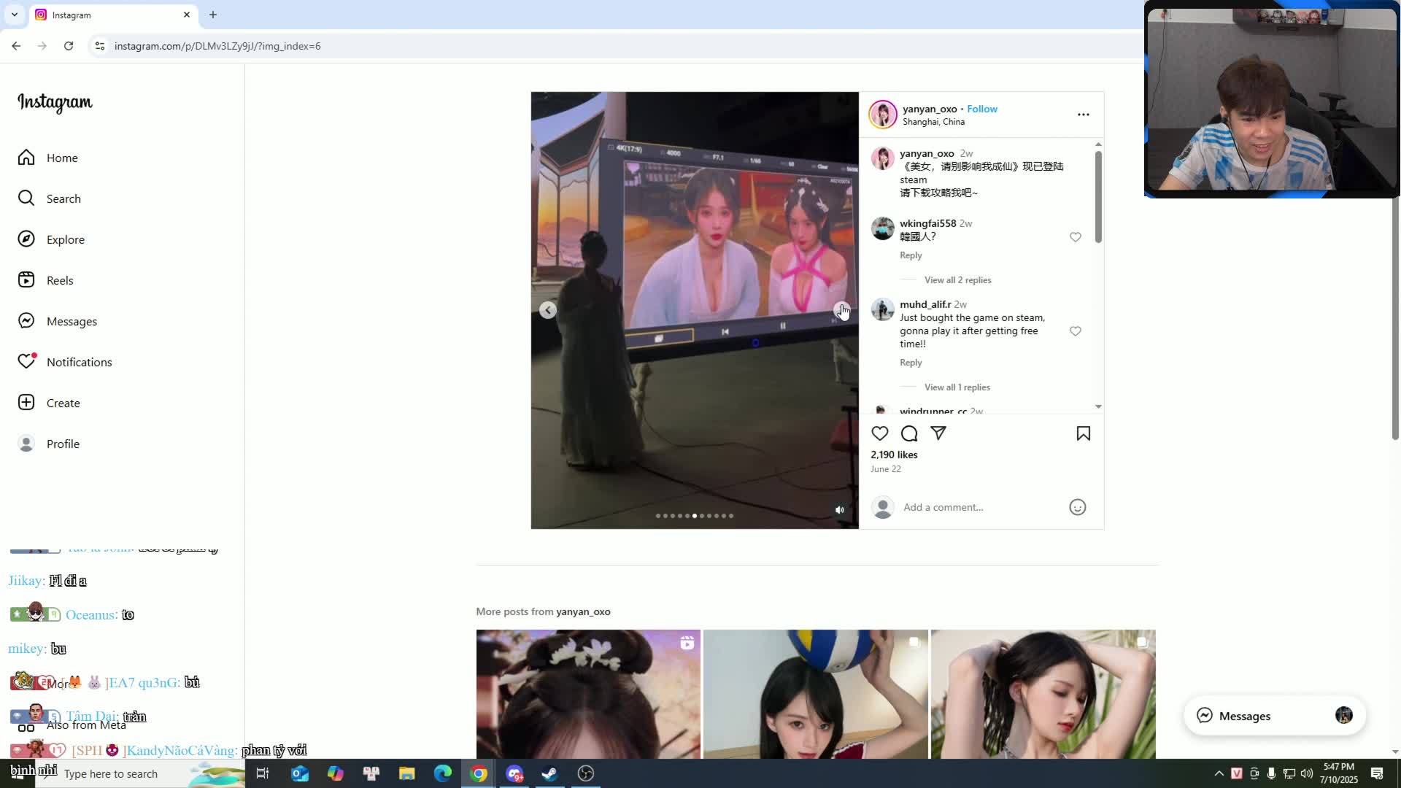This screenshot has height=788, width=1401.
Task: Open the emoji picker in the comment box
Action: 1078,507
